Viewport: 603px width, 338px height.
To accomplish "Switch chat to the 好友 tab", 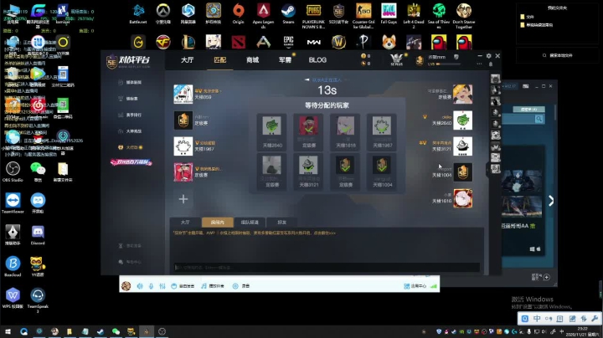I will pyautogui.click(x=282, y=223).
